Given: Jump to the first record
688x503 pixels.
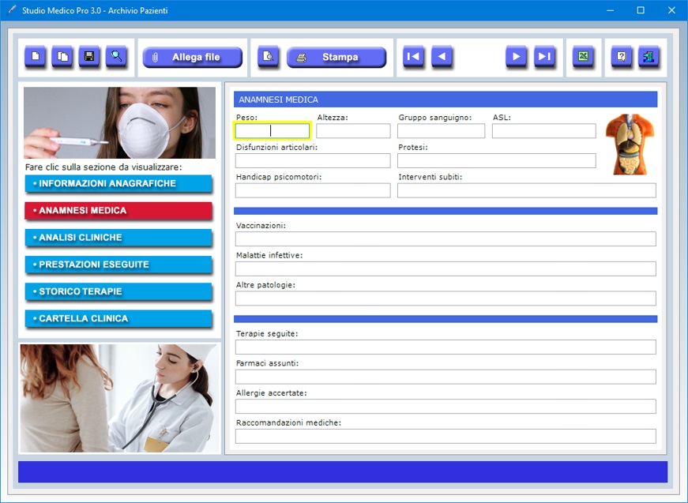Looking at the screenshot, I should (x=413, y=57).
